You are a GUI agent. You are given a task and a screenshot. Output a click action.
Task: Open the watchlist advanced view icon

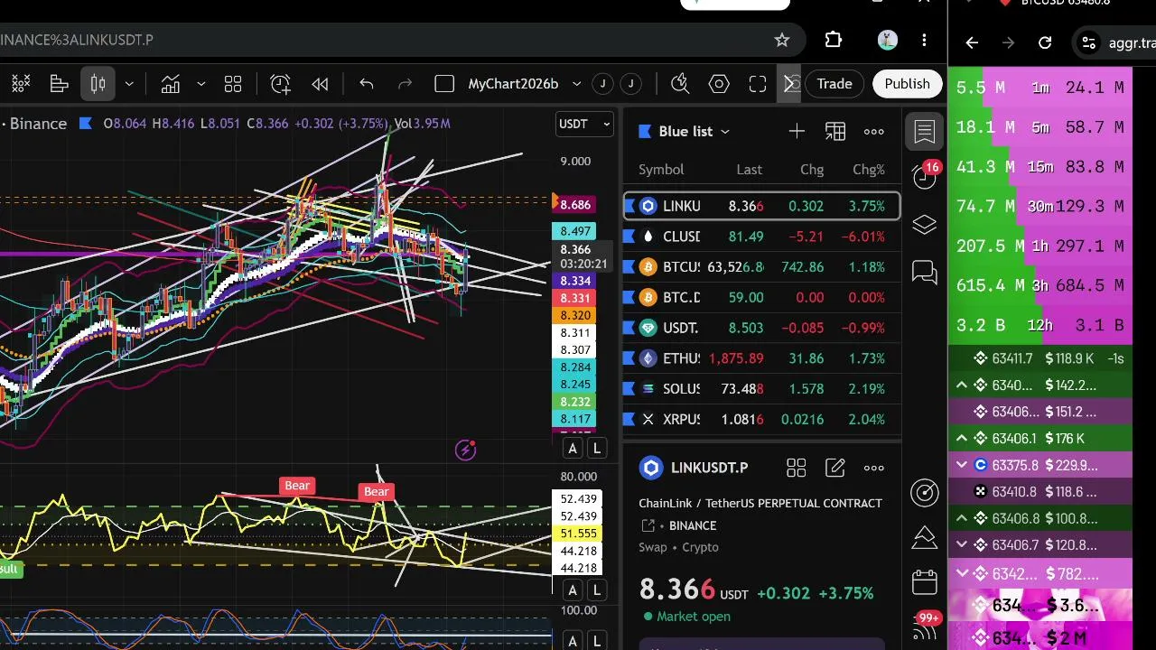click(x=835, y=132)
